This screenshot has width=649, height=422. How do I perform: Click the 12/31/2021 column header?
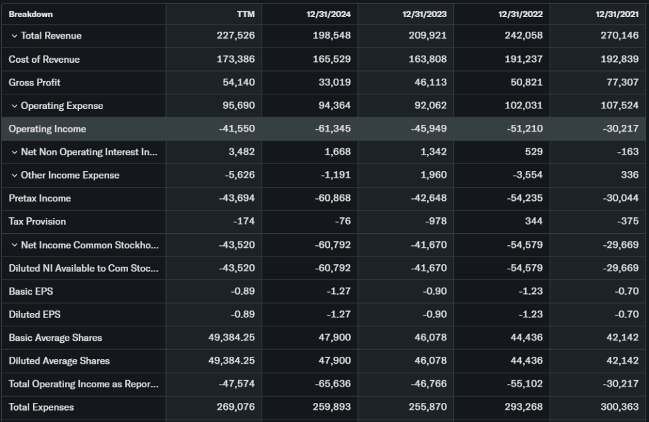620,14
